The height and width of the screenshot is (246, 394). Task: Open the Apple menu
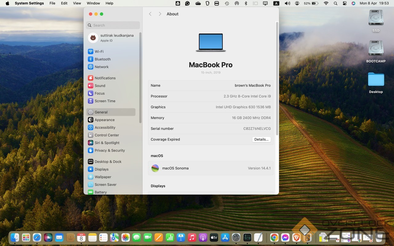7,3
